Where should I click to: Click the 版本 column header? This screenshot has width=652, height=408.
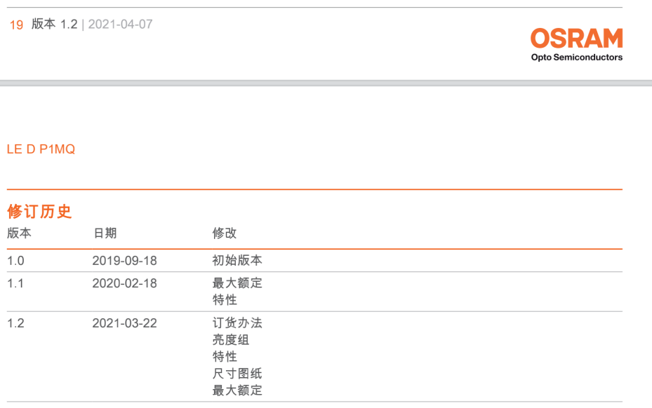click(x=19, y=233)
